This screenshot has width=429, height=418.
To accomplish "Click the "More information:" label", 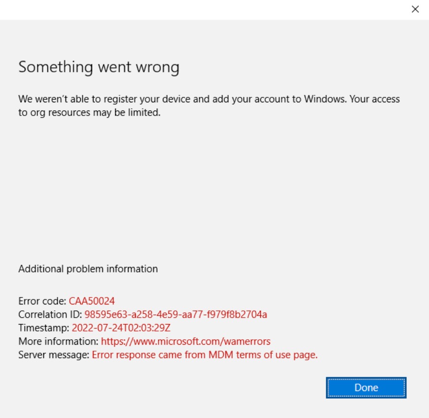I will click(x=59, y=341).
